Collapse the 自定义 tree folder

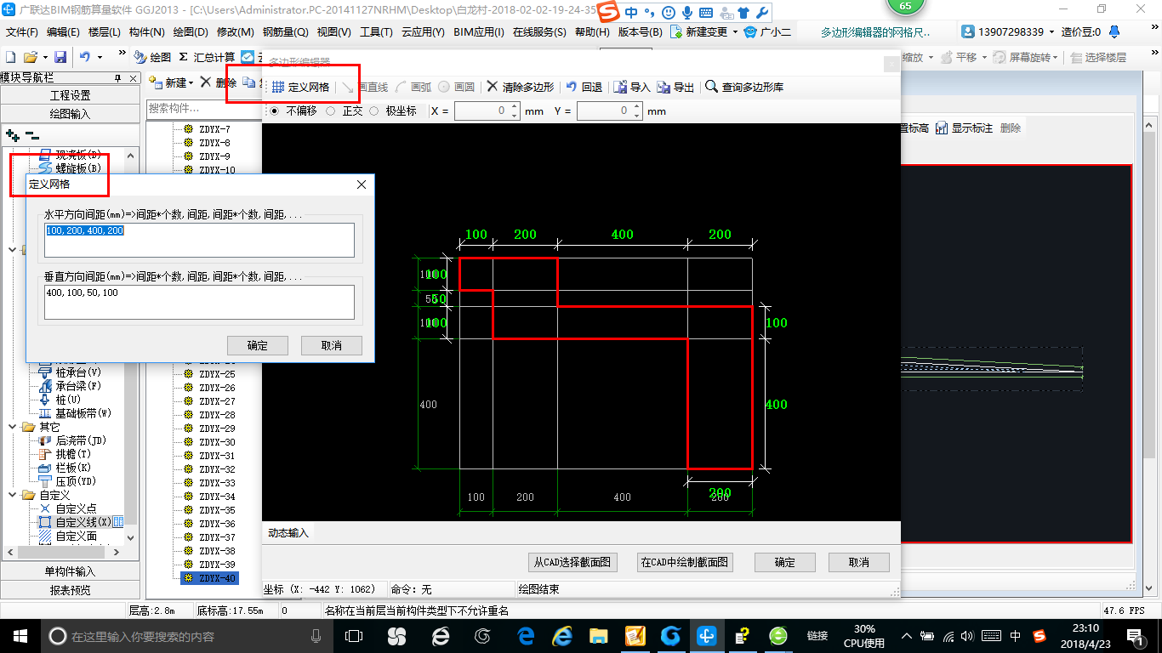tap(13, 495)
